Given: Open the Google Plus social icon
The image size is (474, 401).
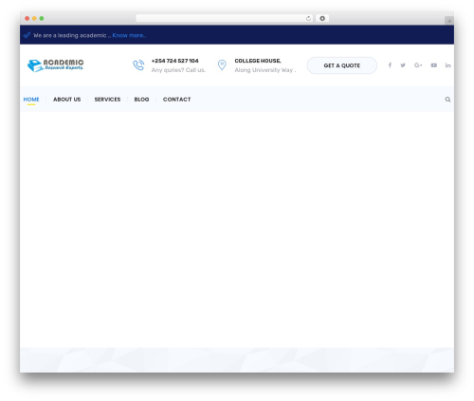Looking at the screenshot, I should coord(418,65).
